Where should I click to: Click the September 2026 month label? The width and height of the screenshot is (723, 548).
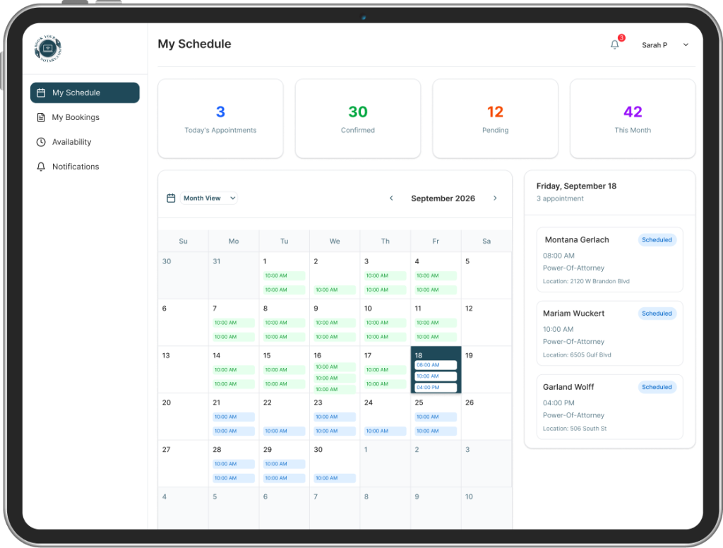443,198
